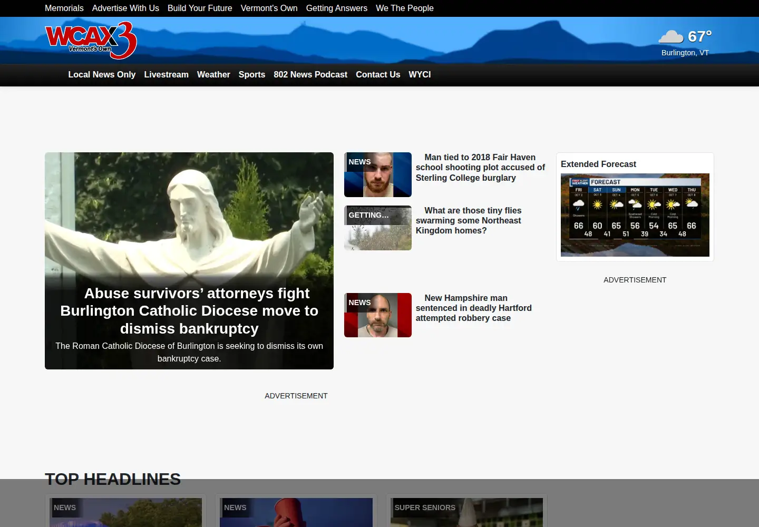This screenshot has width=759, height=527.
Task: Open the Fair Haven suspect mugshot thumbnail
Action: (x=378, y=175)
